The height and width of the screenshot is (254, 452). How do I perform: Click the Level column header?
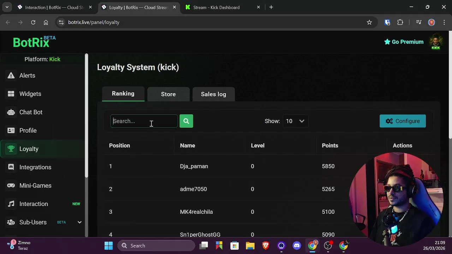point(257,145)
